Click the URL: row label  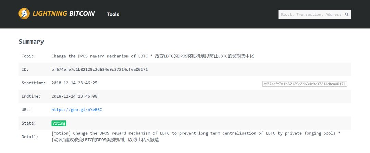[x=26, y=110]
